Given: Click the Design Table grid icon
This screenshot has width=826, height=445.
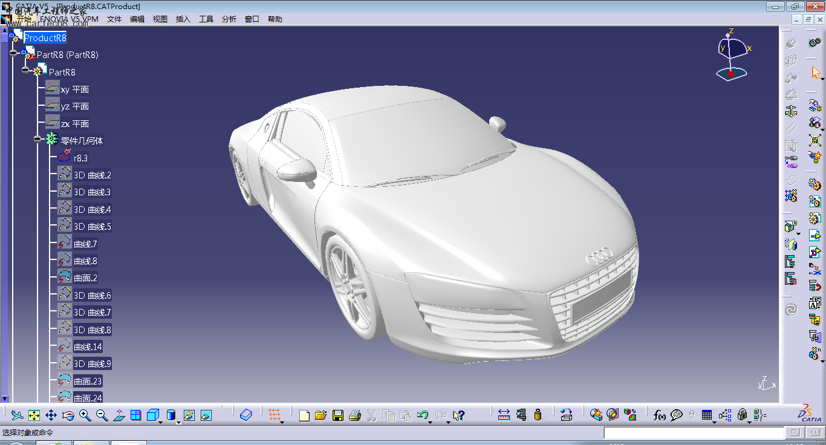Looking at the screenshot, I should [707, 415].
